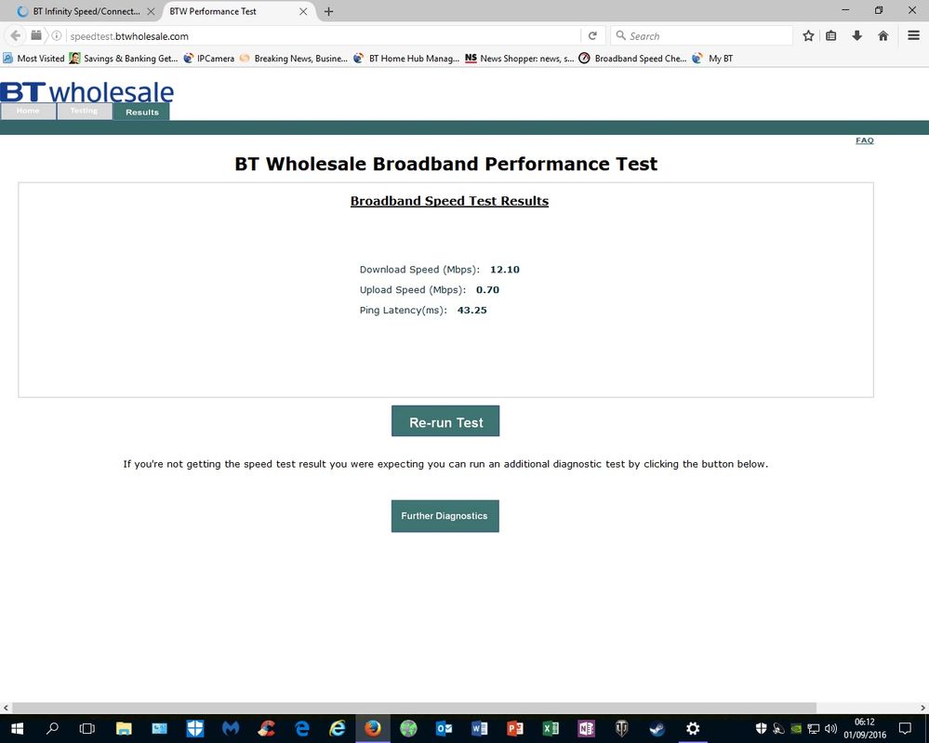Open Word from taskbar
This screenshot has width=929, height=743.
click(479, 728)
